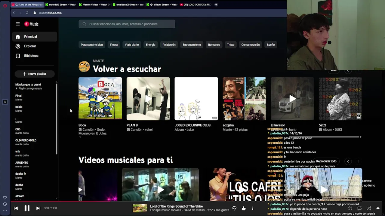Reload the current browser page
Image resolution: width=385 pixels, height=216 pixels.
27,13
